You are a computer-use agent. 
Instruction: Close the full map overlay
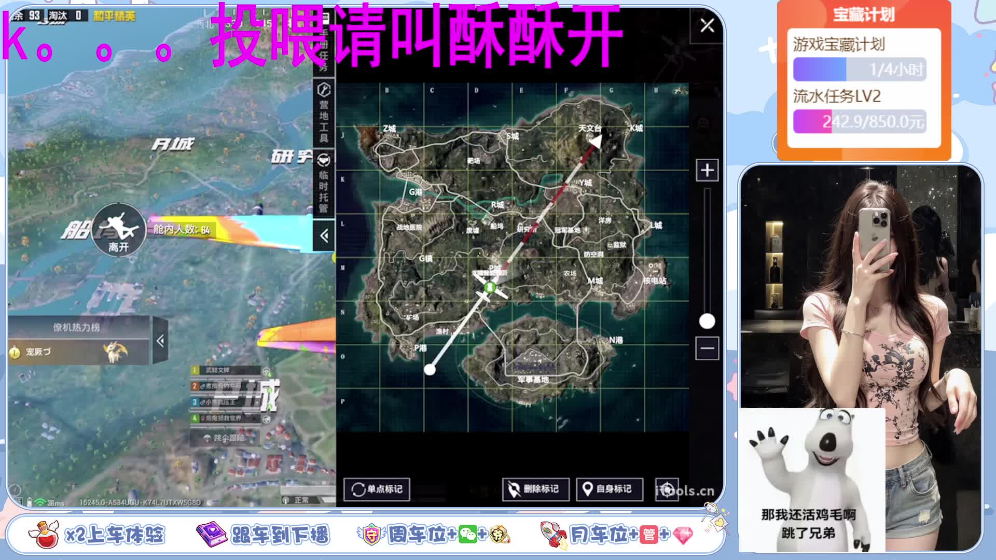coord(707,25)
